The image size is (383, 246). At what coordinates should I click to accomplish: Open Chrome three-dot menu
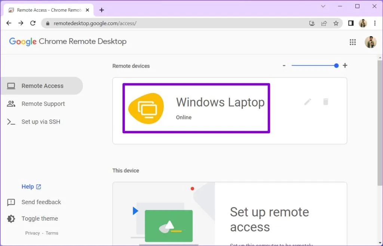pyautogui.click(x=375, y=23)
